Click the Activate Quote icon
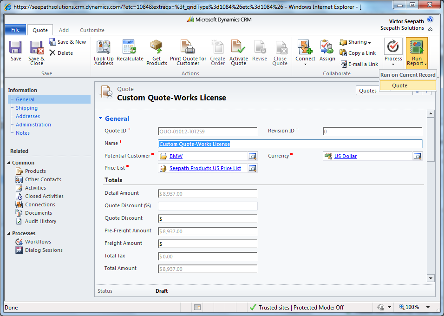 [238, 47]
